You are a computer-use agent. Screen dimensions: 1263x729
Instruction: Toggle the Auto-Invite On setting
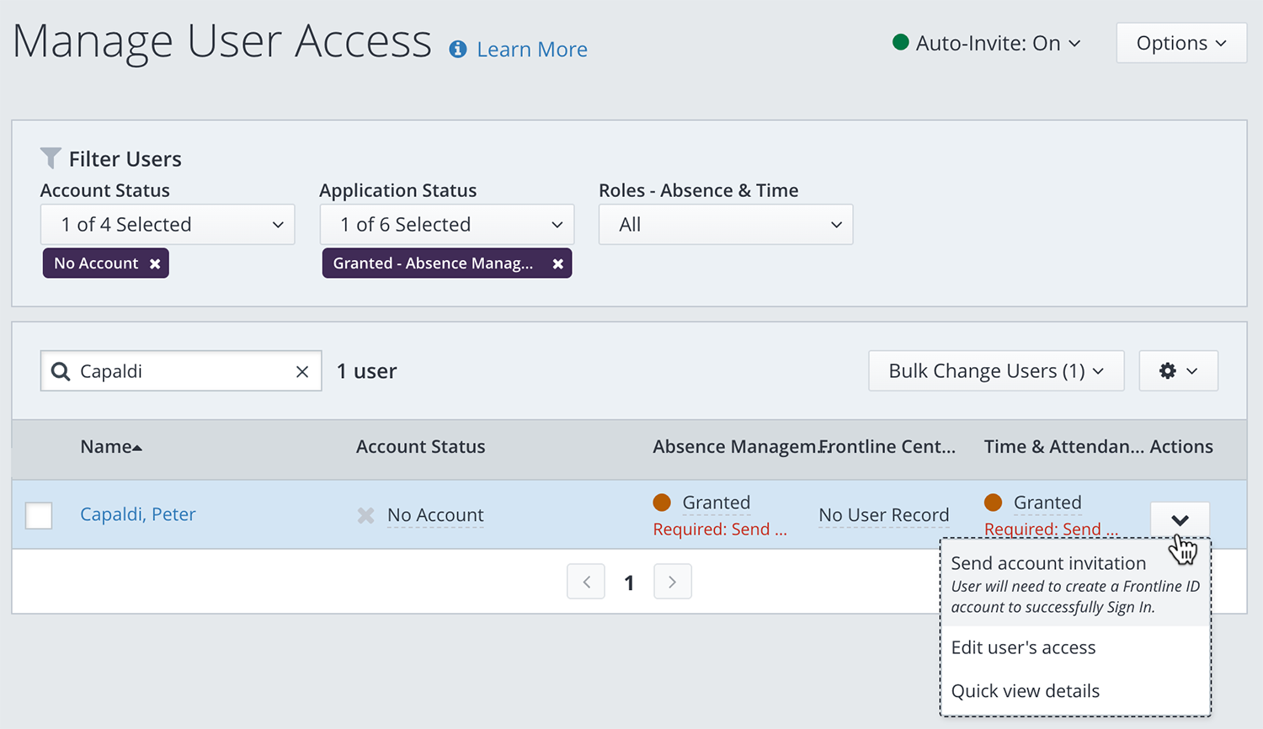[x=987, y=43]
